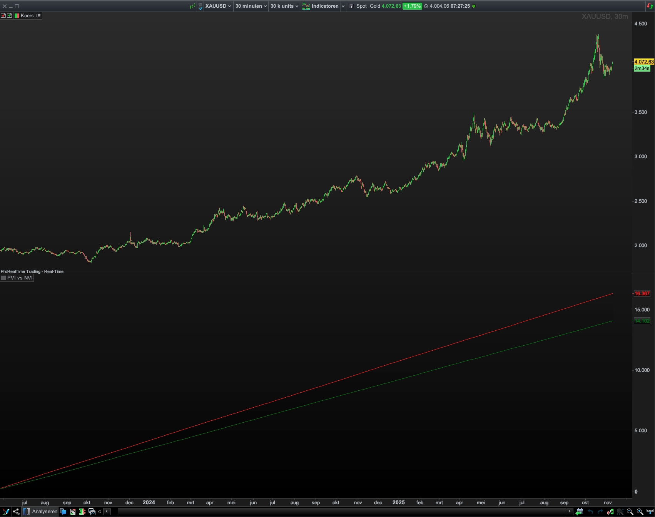Click the redo arrow icon
The width and height of the screenshot is (655, 517).
[600, 512]
